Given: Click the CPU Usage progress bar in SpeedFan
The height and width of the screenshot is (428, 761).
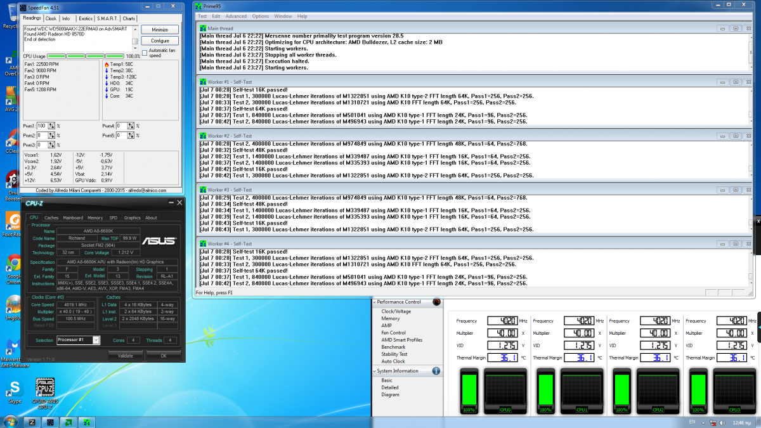Looking at the screenshot, I should [86, 56].
